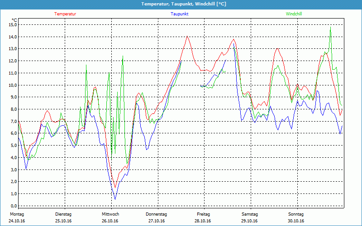Click the '8,0' y-axis value
The height and width of the screenshot is (226, 362).
(14, 109)
